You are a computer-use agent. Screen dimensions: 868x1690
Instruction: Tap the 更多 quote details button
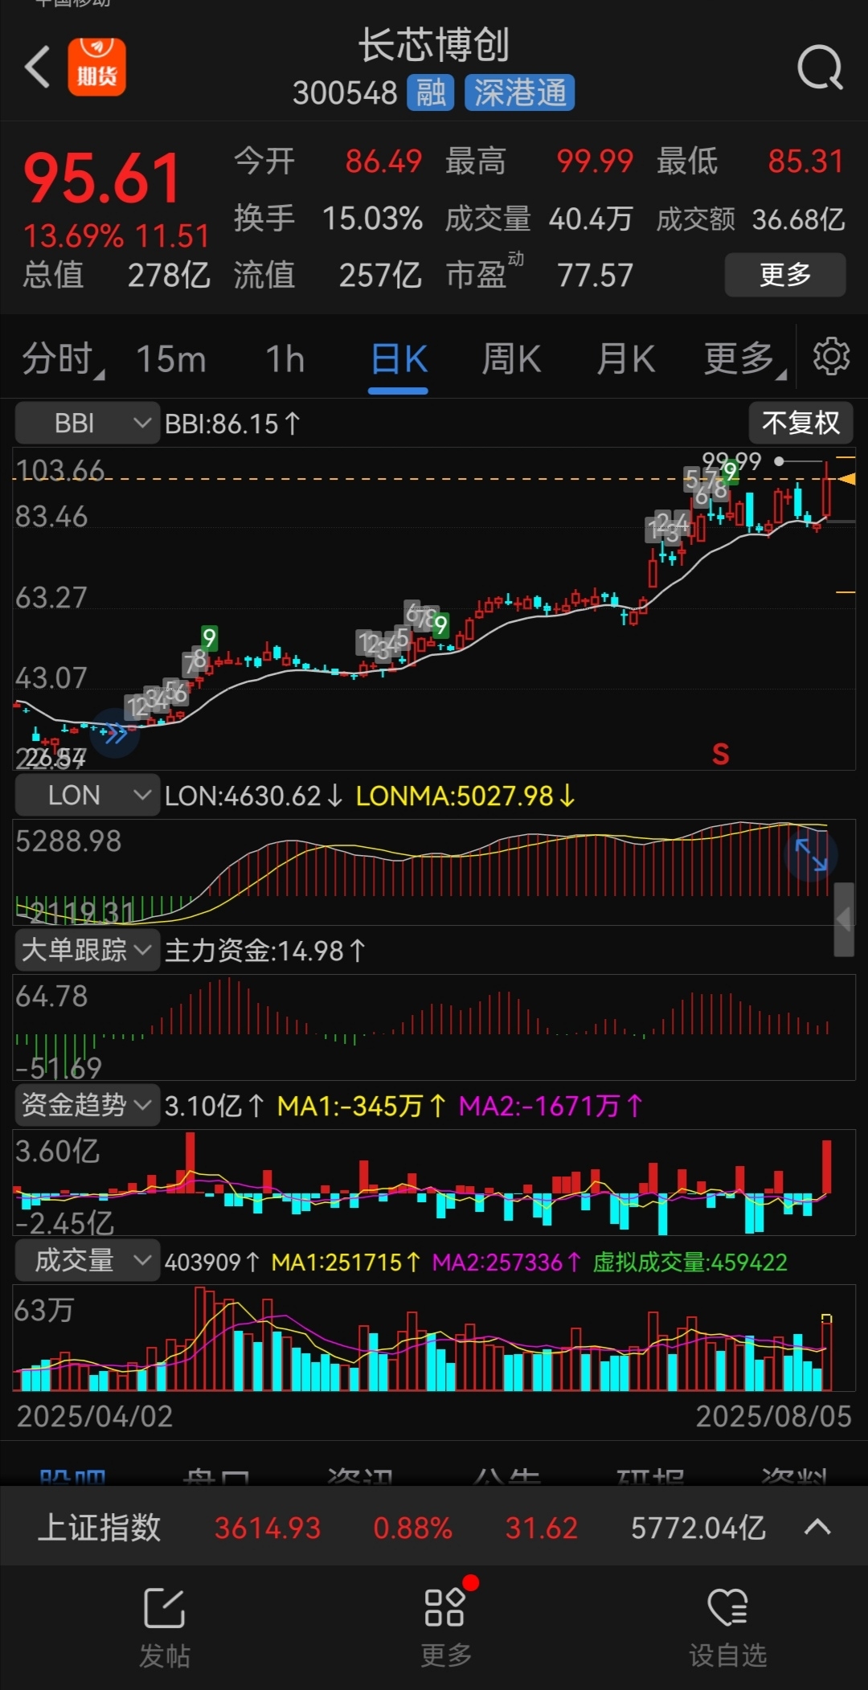pos(785,275)
